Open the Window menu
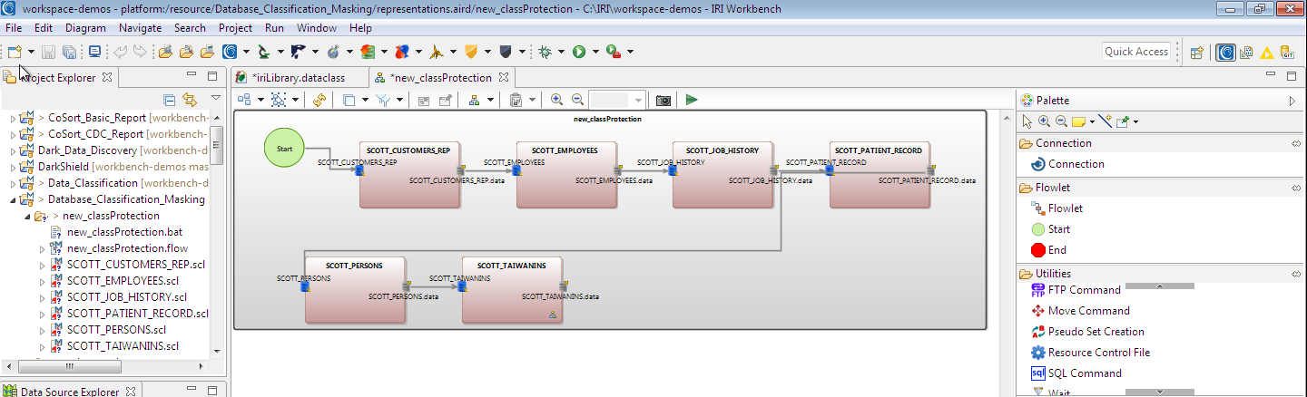This screenshot has height=397, width=1307. point(316,28)
